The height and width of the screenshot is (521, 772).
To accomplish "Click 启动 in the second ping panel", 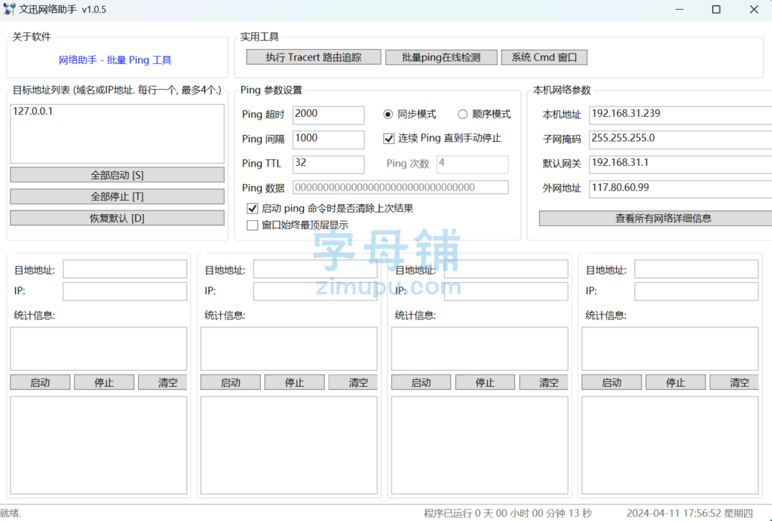I will [231, 382].
